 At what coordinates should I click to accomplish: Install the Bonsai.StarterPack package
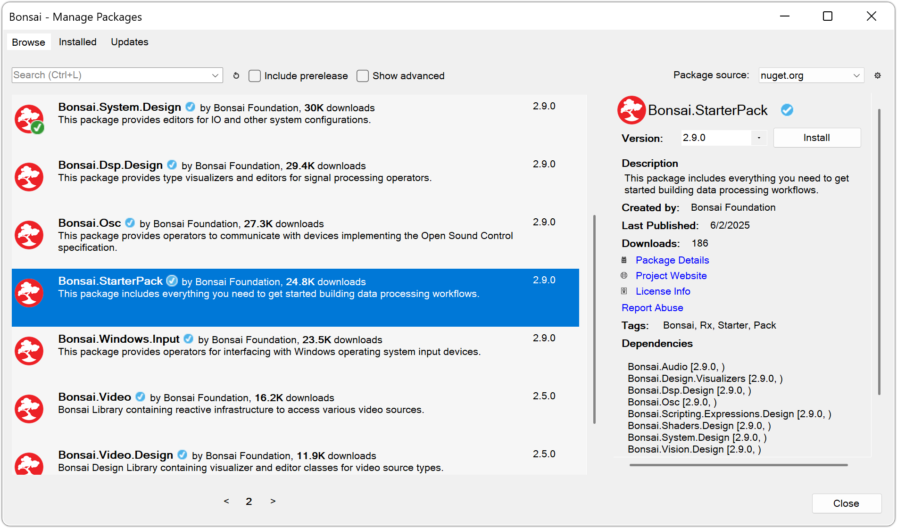tap(817, 138)
